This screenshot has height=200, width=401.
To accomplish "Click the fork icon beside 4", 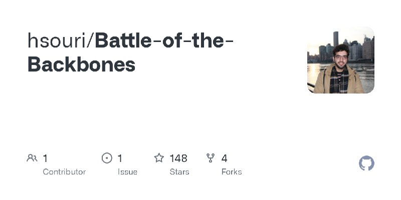I will (211, 158).
